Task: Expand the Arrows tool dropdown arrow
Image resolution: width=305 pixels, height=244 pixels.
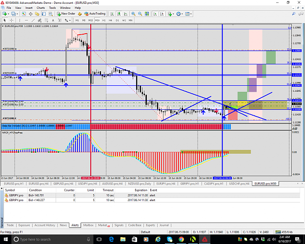Action: click(70, 20)
